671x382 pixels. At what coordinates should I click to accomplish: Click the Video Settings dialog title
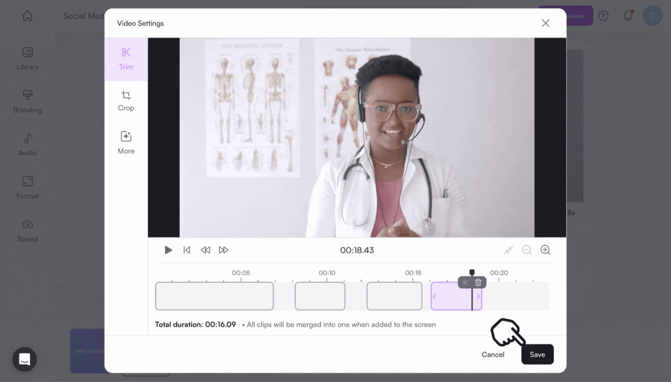(x=140, y=23)
